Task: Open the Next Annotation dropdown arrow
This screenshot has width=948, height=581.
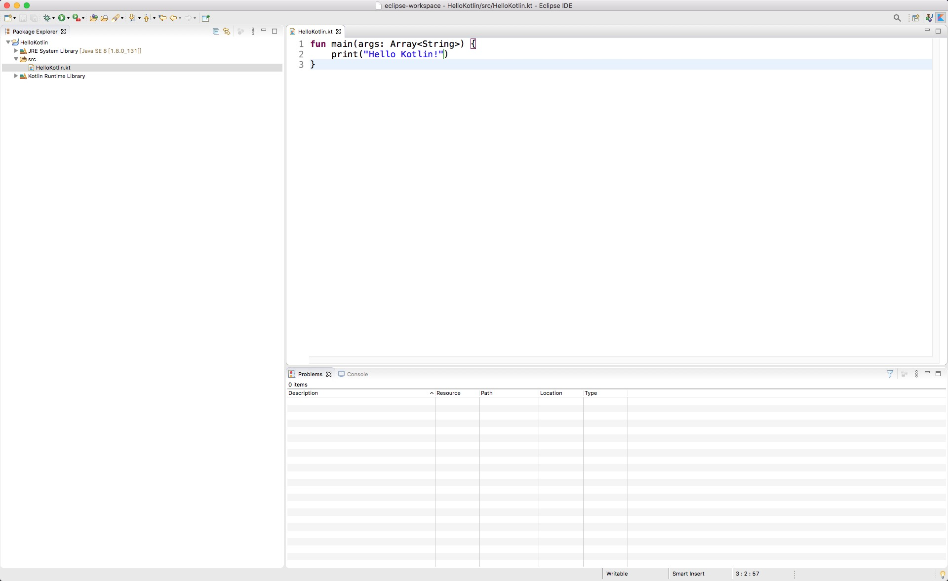Action: [x=139, y=18]
